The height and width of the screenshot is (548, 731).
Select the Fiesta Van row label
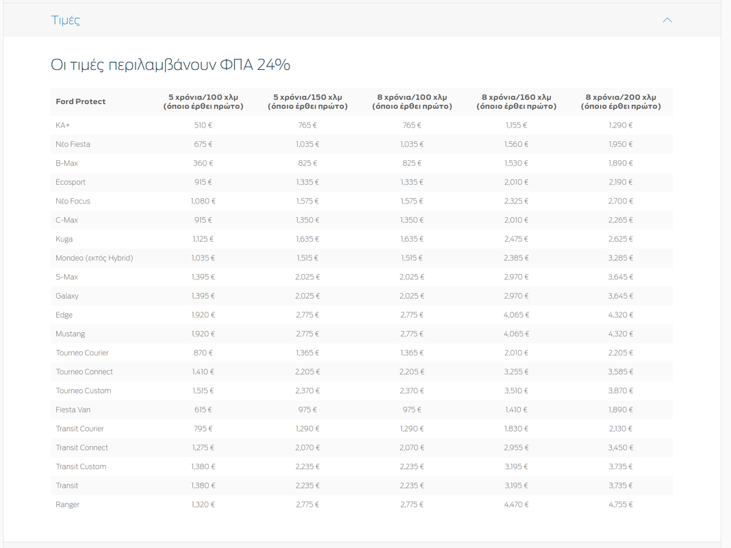click(x=73, y=410)
